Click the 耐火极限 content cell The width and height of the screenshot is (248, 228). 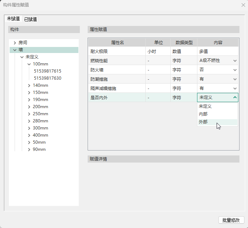click(217, 51)
